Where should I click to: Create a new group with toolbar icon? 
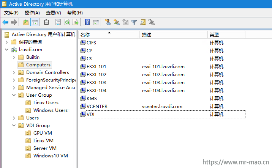[117, 22]
